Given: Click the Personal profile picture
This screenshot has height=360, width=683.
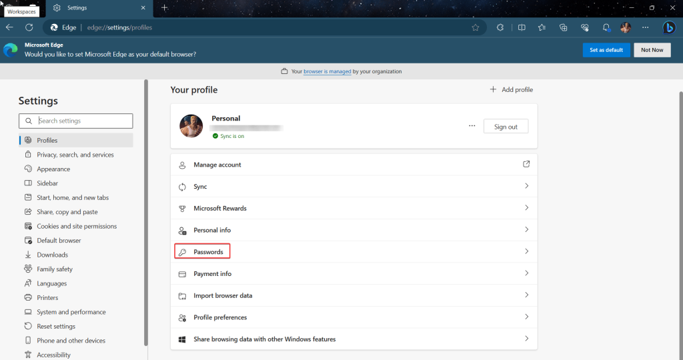Looking at the screenshot, I should (x=191, y=126).
